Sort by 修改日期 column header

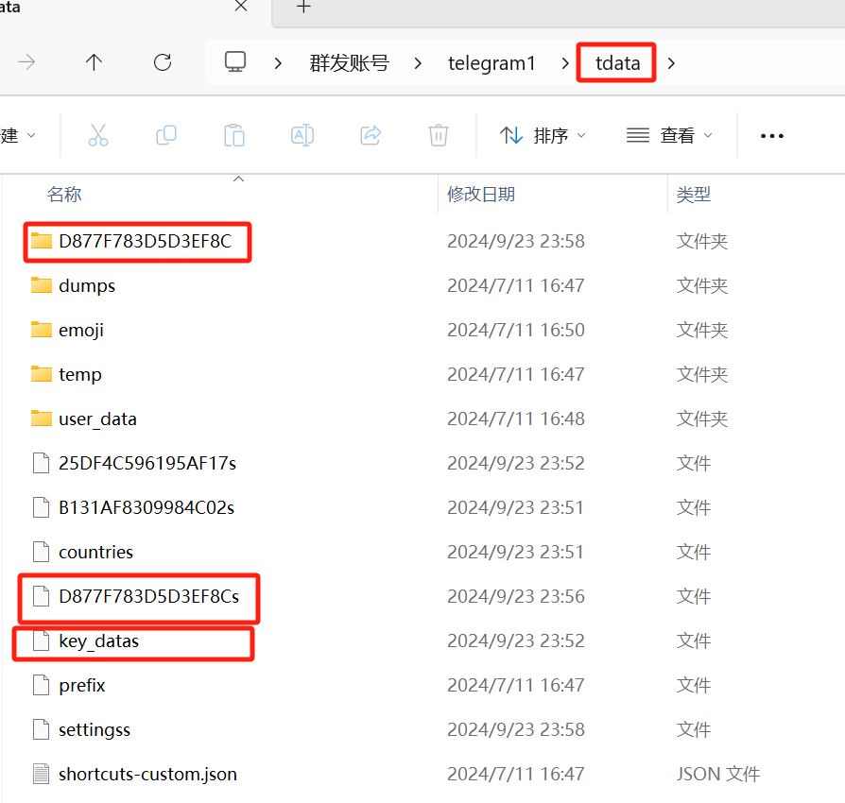point(481,194)
